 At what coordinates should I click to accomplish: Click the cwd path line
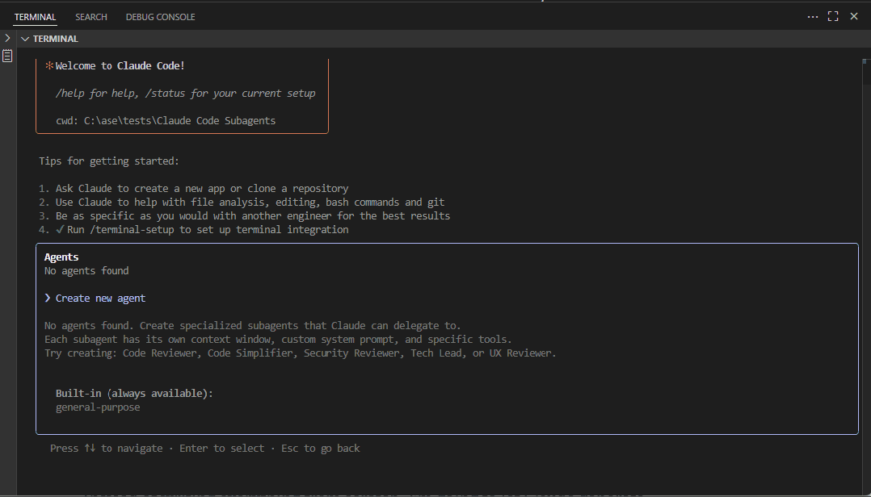coord(166,120)
